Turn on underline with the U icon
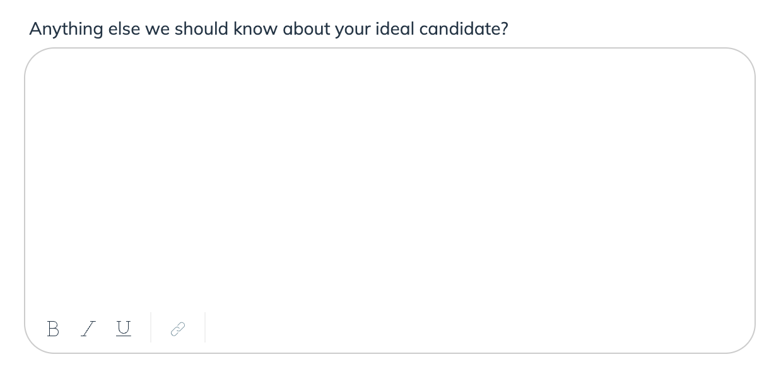The image size is (781, 381). pyautogui.click(x=124, y=329)
